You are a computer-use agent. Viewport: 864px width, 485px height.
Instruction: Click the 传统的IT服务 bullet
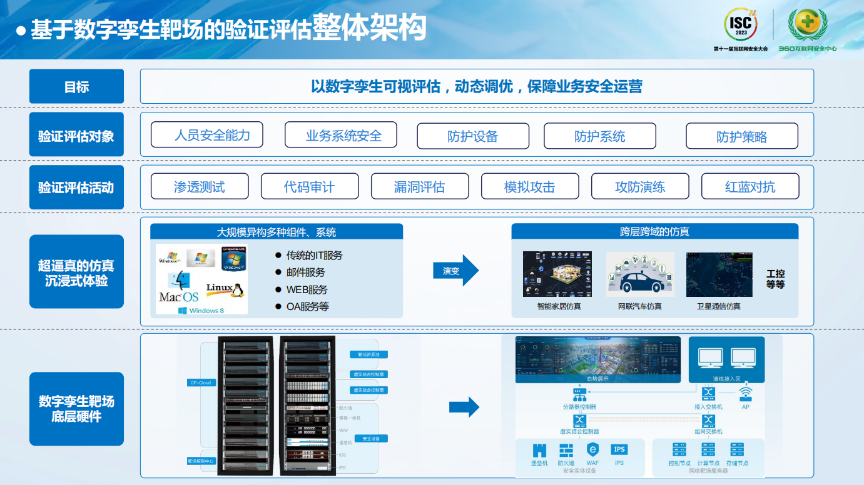point(309,255)
